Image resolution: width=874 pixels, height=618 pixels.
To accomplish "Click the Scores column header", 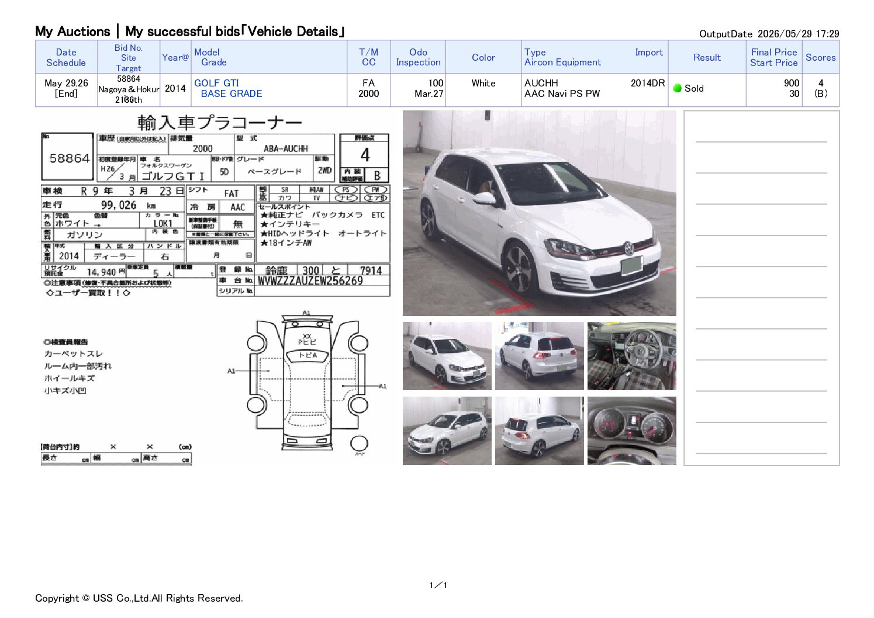I will [x=820, y=57].
